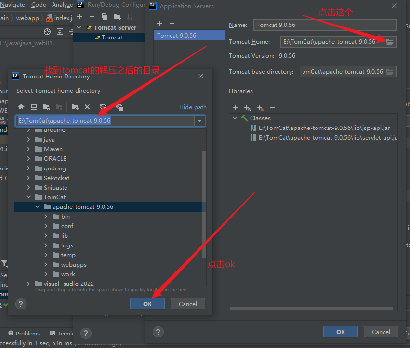Click the Project directory icon in file chooser
The image size is (410, 348).
click(46, 107)
